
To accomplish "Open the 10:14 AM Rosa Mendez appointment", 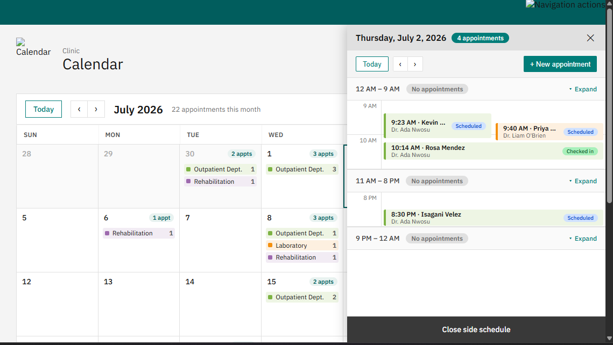I will pyautogui.click(x=494, y=151).
